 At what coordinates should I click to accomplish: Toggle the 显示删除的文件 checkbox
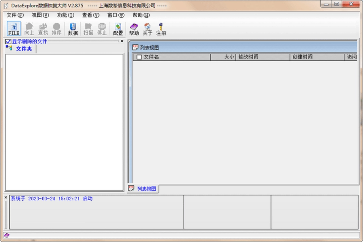[x=8, y=41]
